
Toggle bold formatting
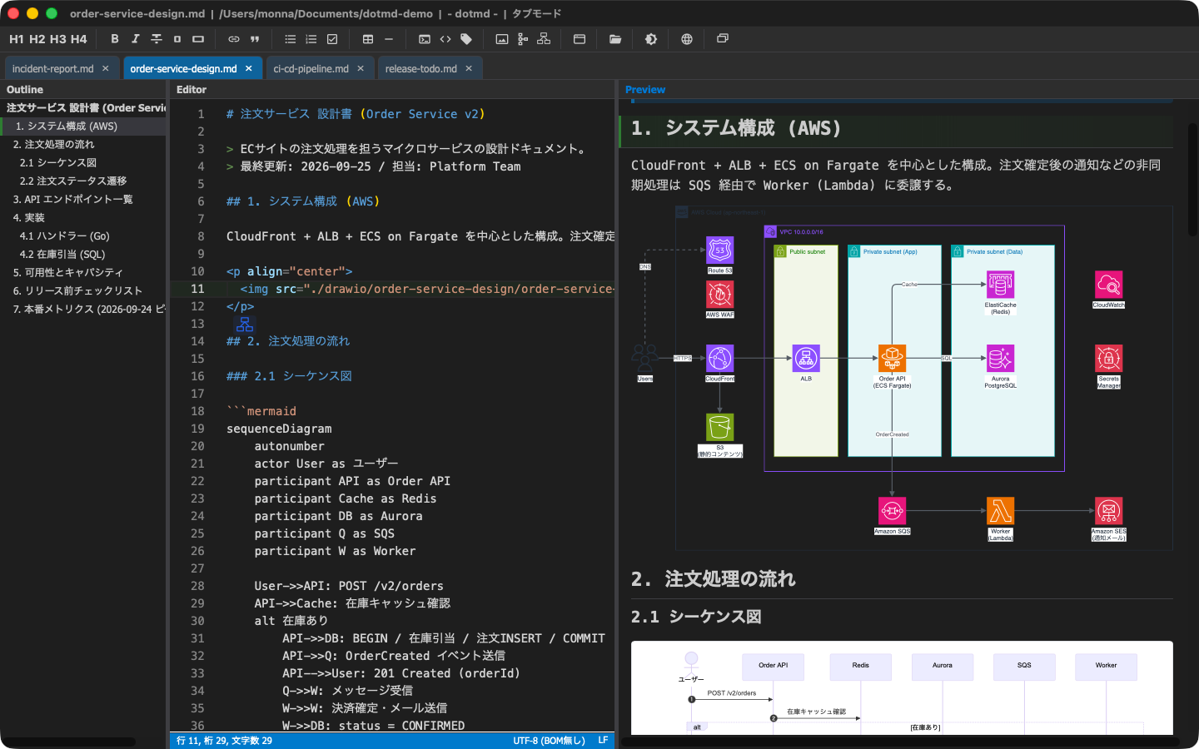tap(115, 39)
